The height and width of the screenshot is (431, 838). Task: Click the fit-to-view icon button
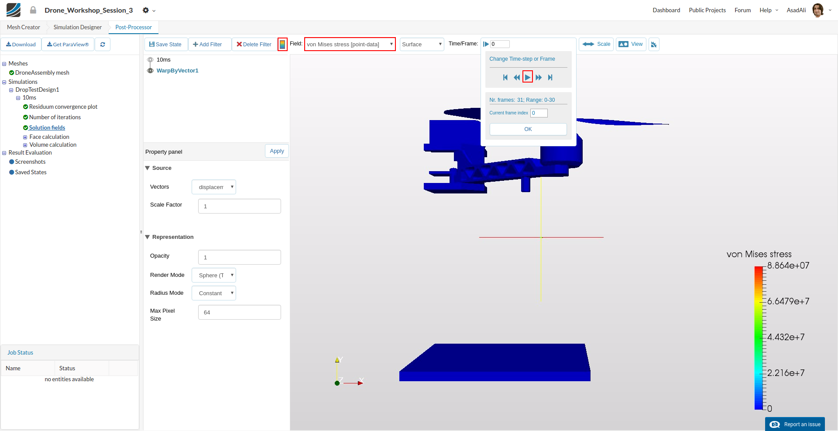(x=654, y=44)
